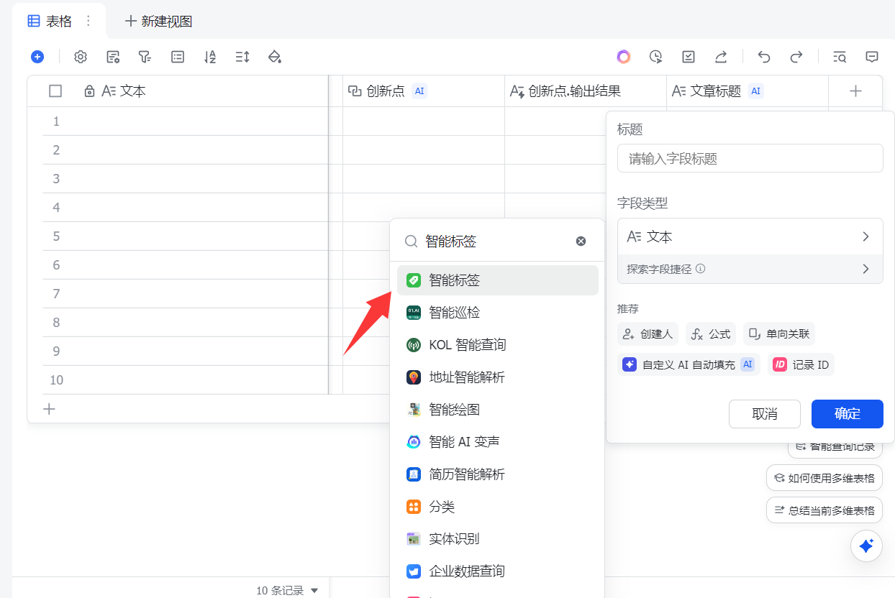Click the blue add record plus icon
This screenshot has height=598, width=895.
pyautogui.click(x=37, y=57)
